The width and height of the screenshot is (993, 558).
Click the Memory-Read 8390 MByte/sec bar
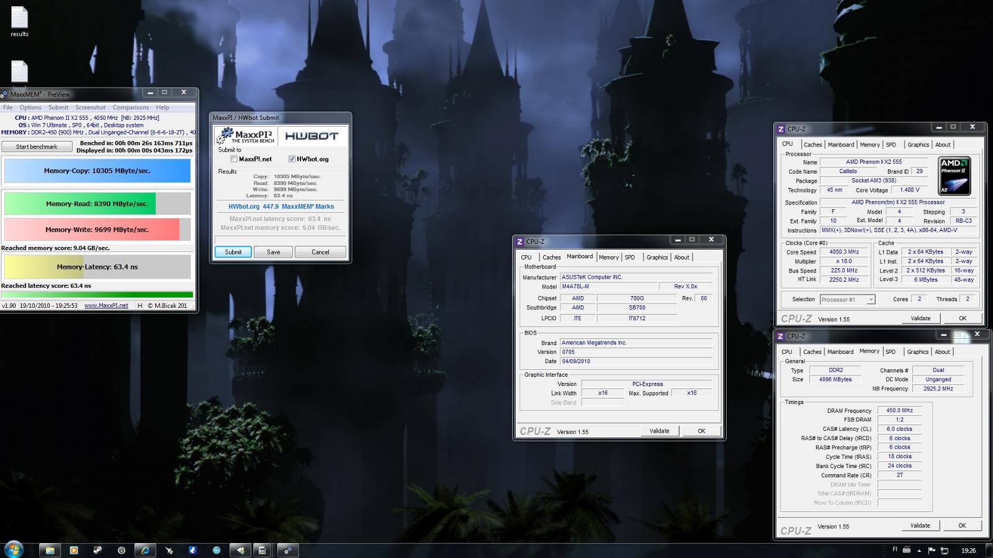97,204
